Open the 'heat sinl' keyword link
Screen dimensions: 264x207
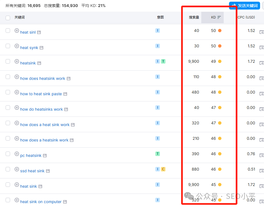coord(28,32)
